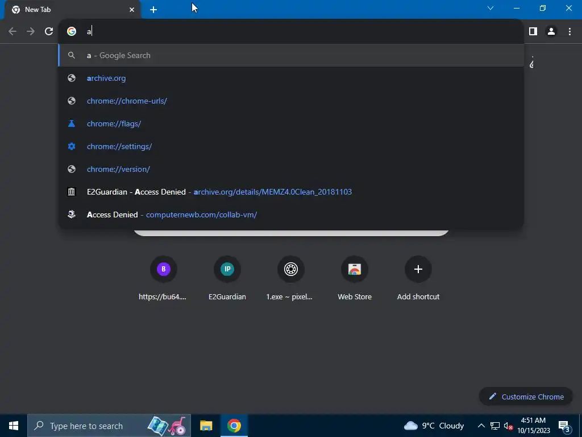Viewport: 582px width, 437px height.
Task: Click the flask icon beside chrome://flags/
Action: (x=72, y=123)
